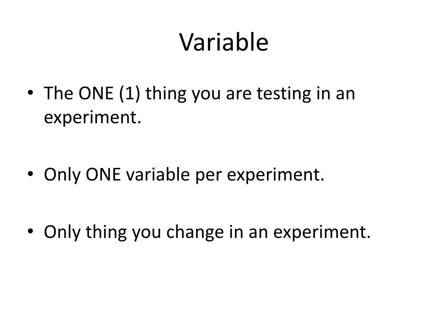Image resolution: width=448 pixels, height=336 pixels.
Task: Select the word "change" in third bullet
Action: [x=195, y=233]
